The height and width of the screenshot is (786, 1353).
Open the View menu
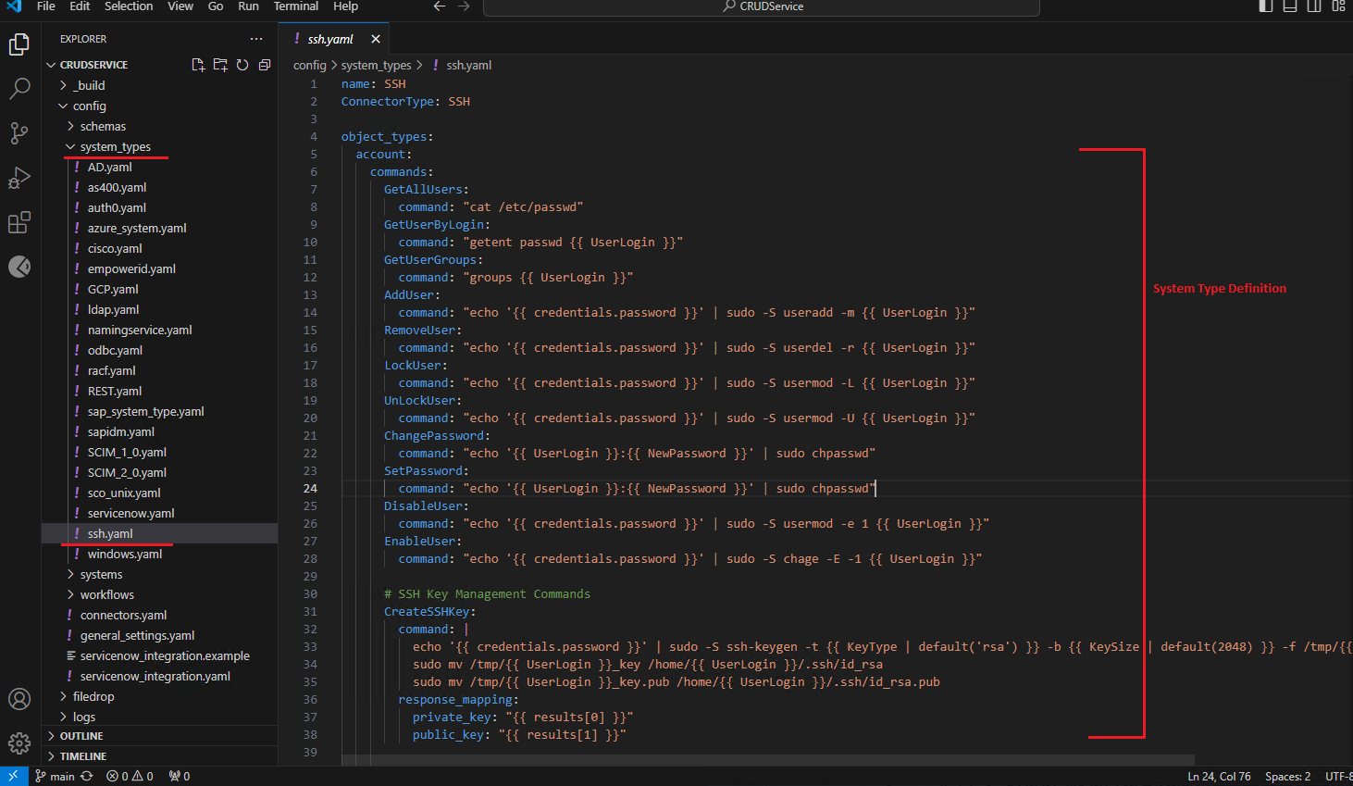[x=180, y=6]
